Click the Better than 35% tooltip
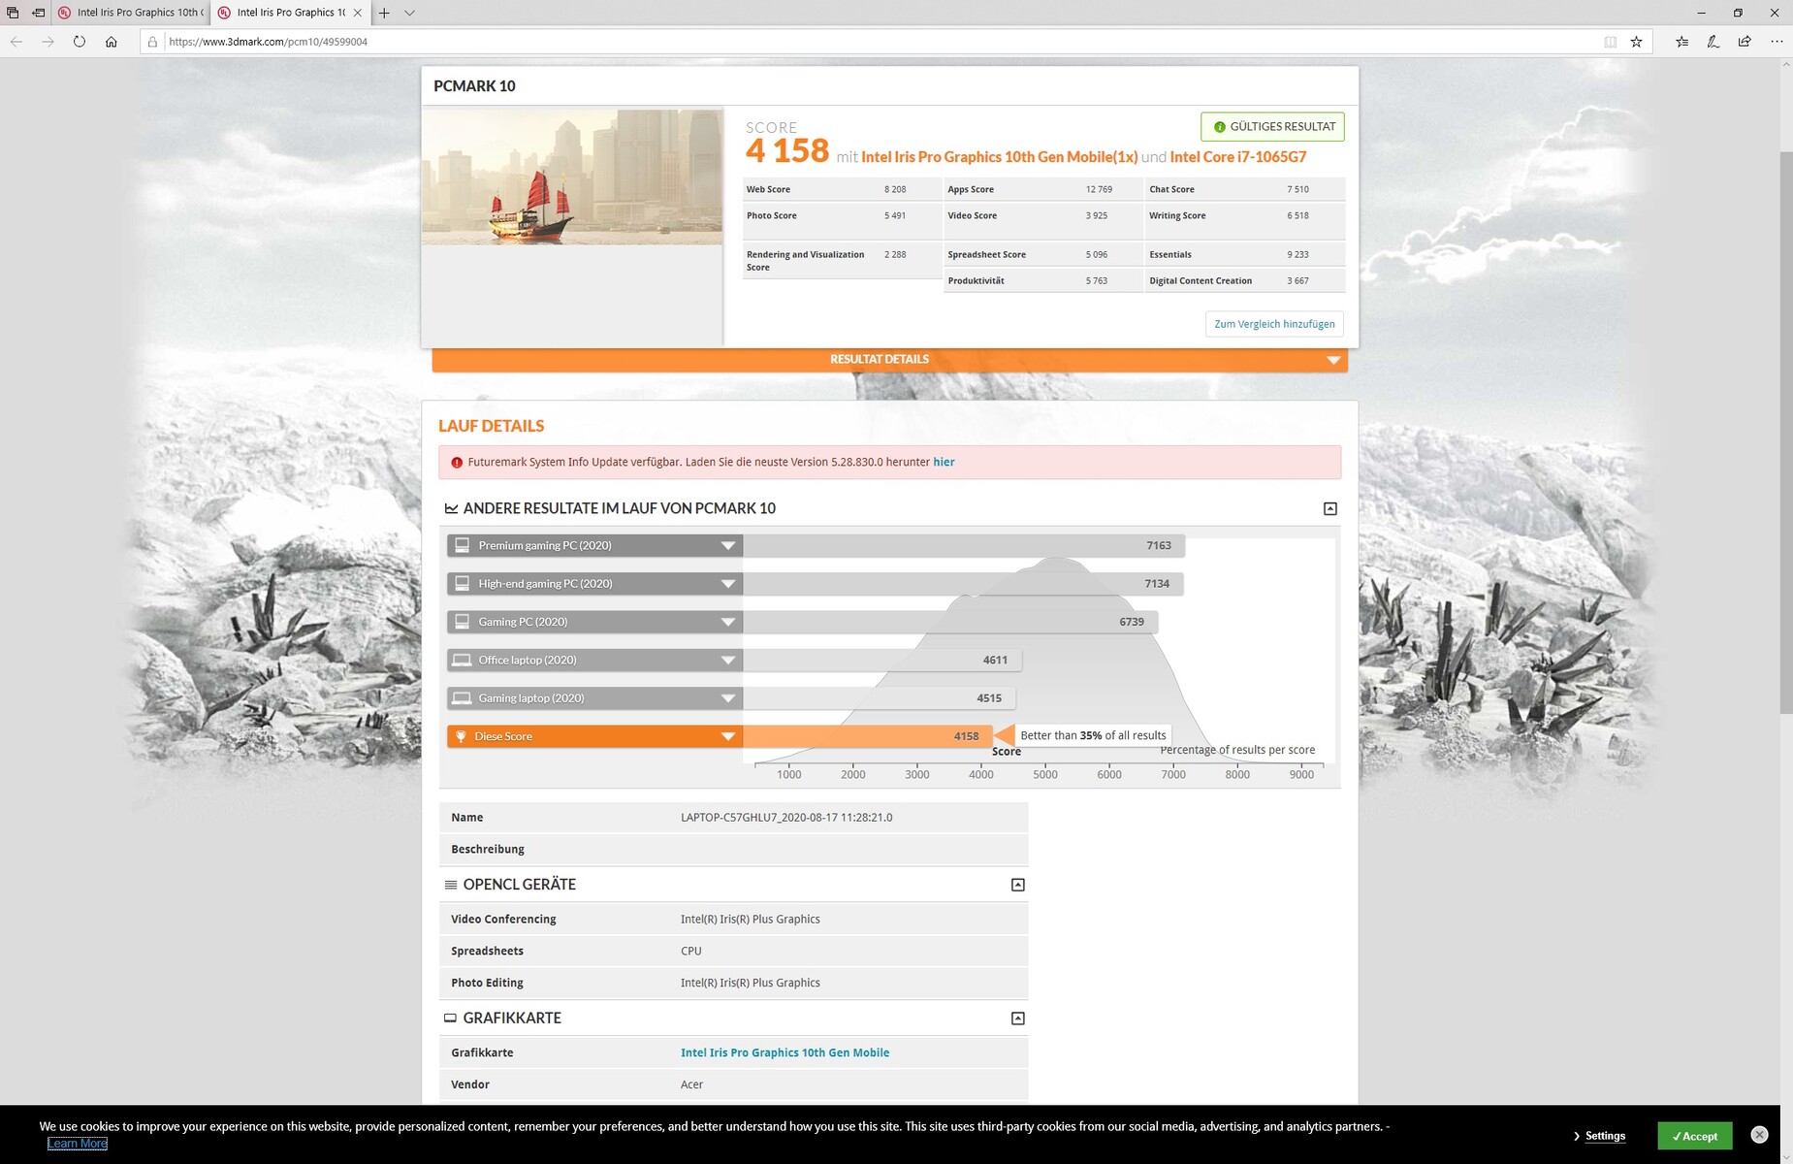This screenshot has width=1793, height=1164. pos(1093,735)
